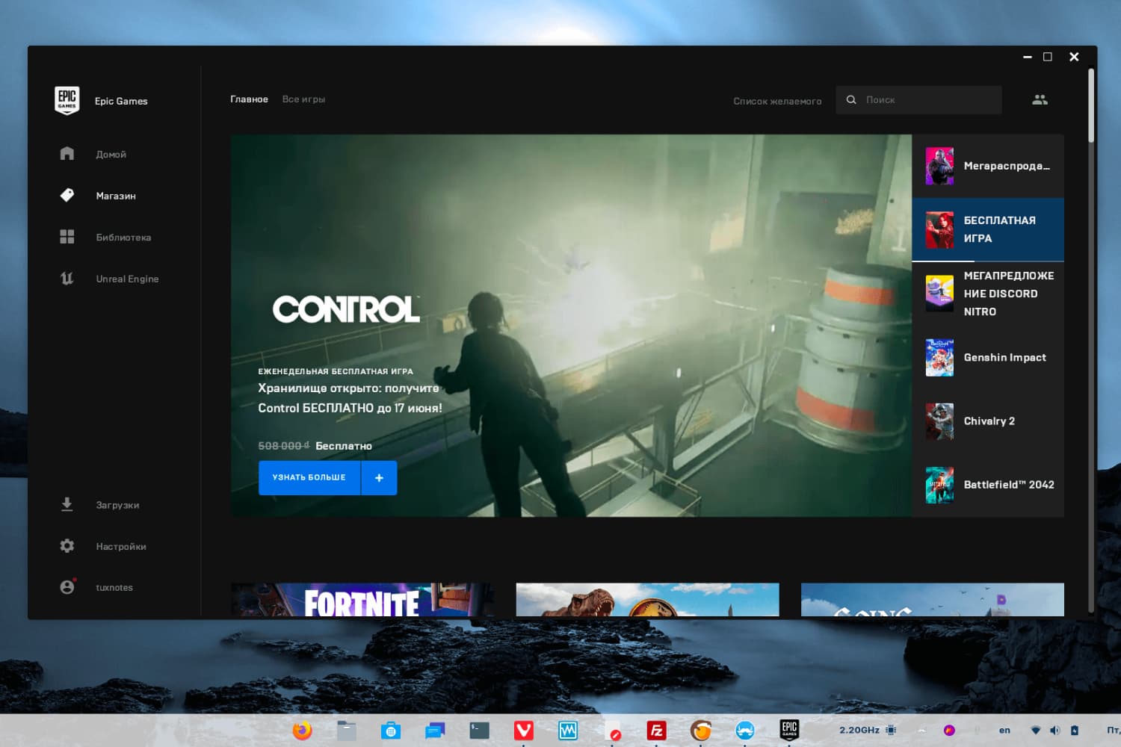The height and width of the screenshot is (747, 1121).
Task: Go to Домой in the sidebar
Action: (x=111, y=154)
